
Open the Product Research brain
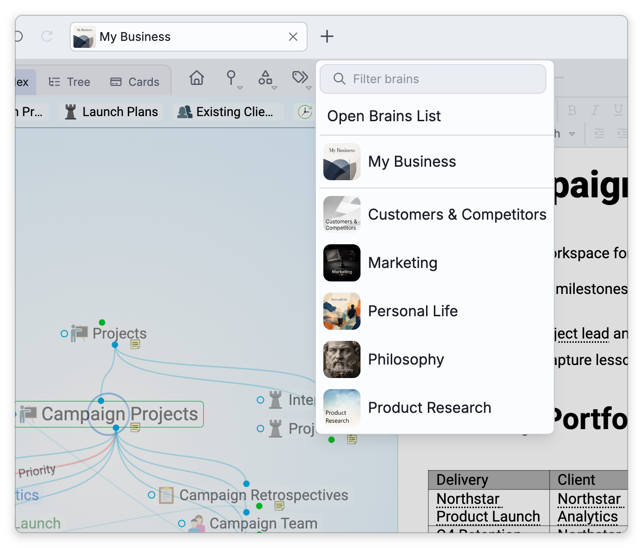435,408
